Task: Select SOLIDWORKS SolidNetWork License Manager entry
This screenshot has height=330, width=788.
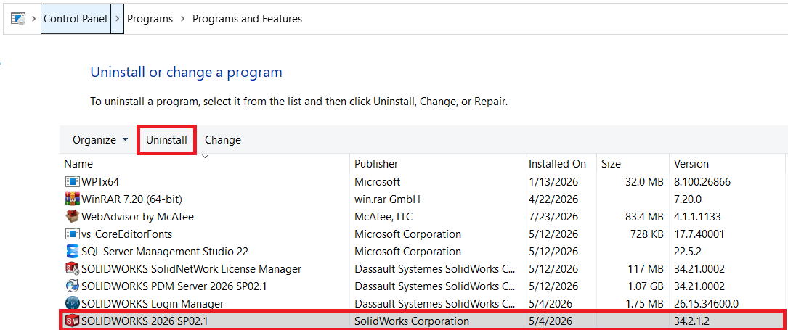Action: [192, 269]
